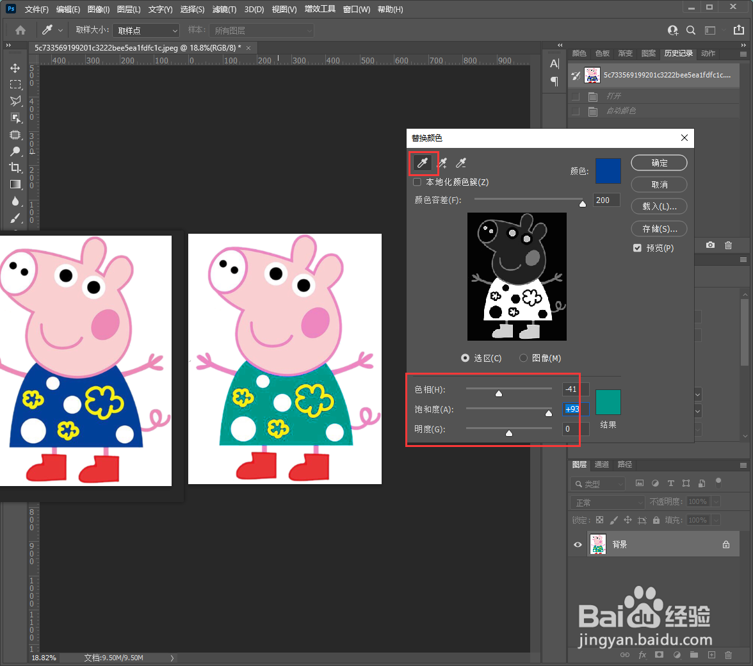Open the Layers panel flyout menu
This screenshot has height=666, width=753.
(743, 465)
